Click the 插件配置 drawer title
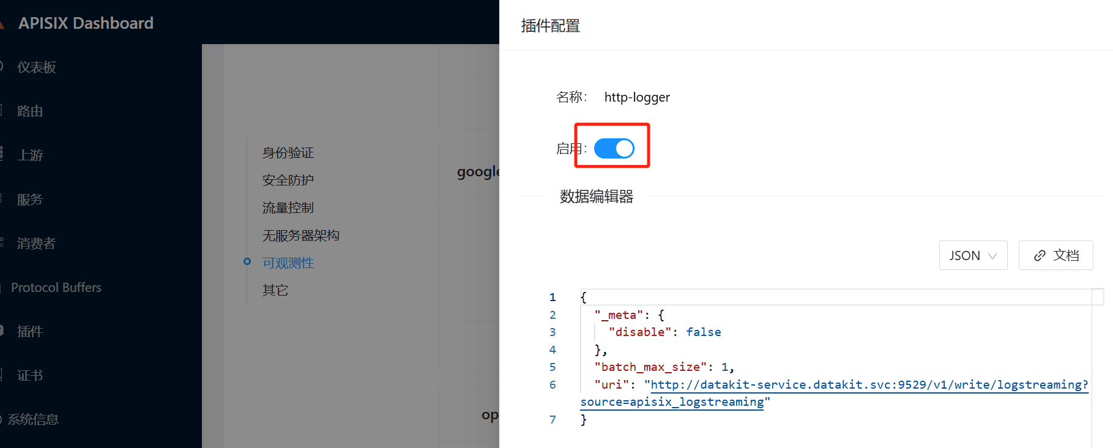 [x=551, y=26]
